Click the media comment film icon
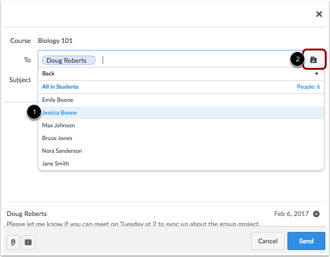Viewport: 330px width, 257px height. tap(28, 242)
